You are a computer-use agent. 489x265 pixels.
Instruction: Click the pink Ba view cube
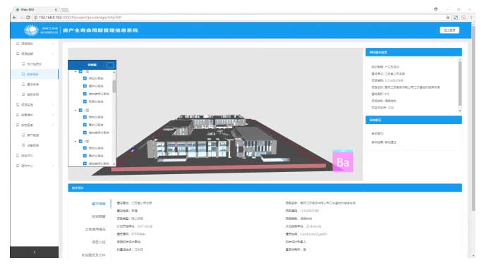343,161
